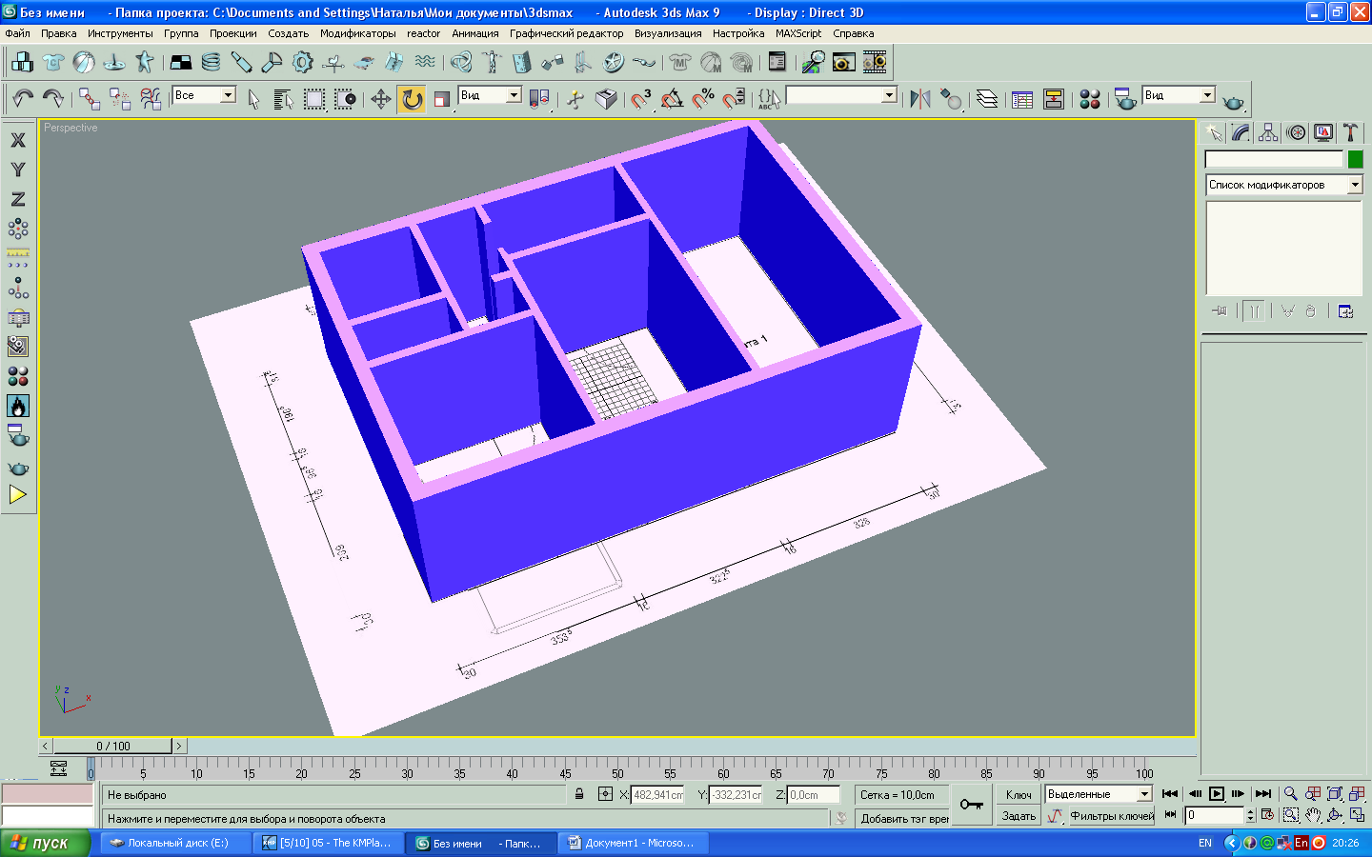Click the '0 / 100' time slider

point(112,747)
